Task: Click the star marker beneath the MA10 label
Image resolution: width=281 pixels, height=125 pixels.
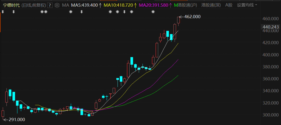Action: (x=110, y=12)
